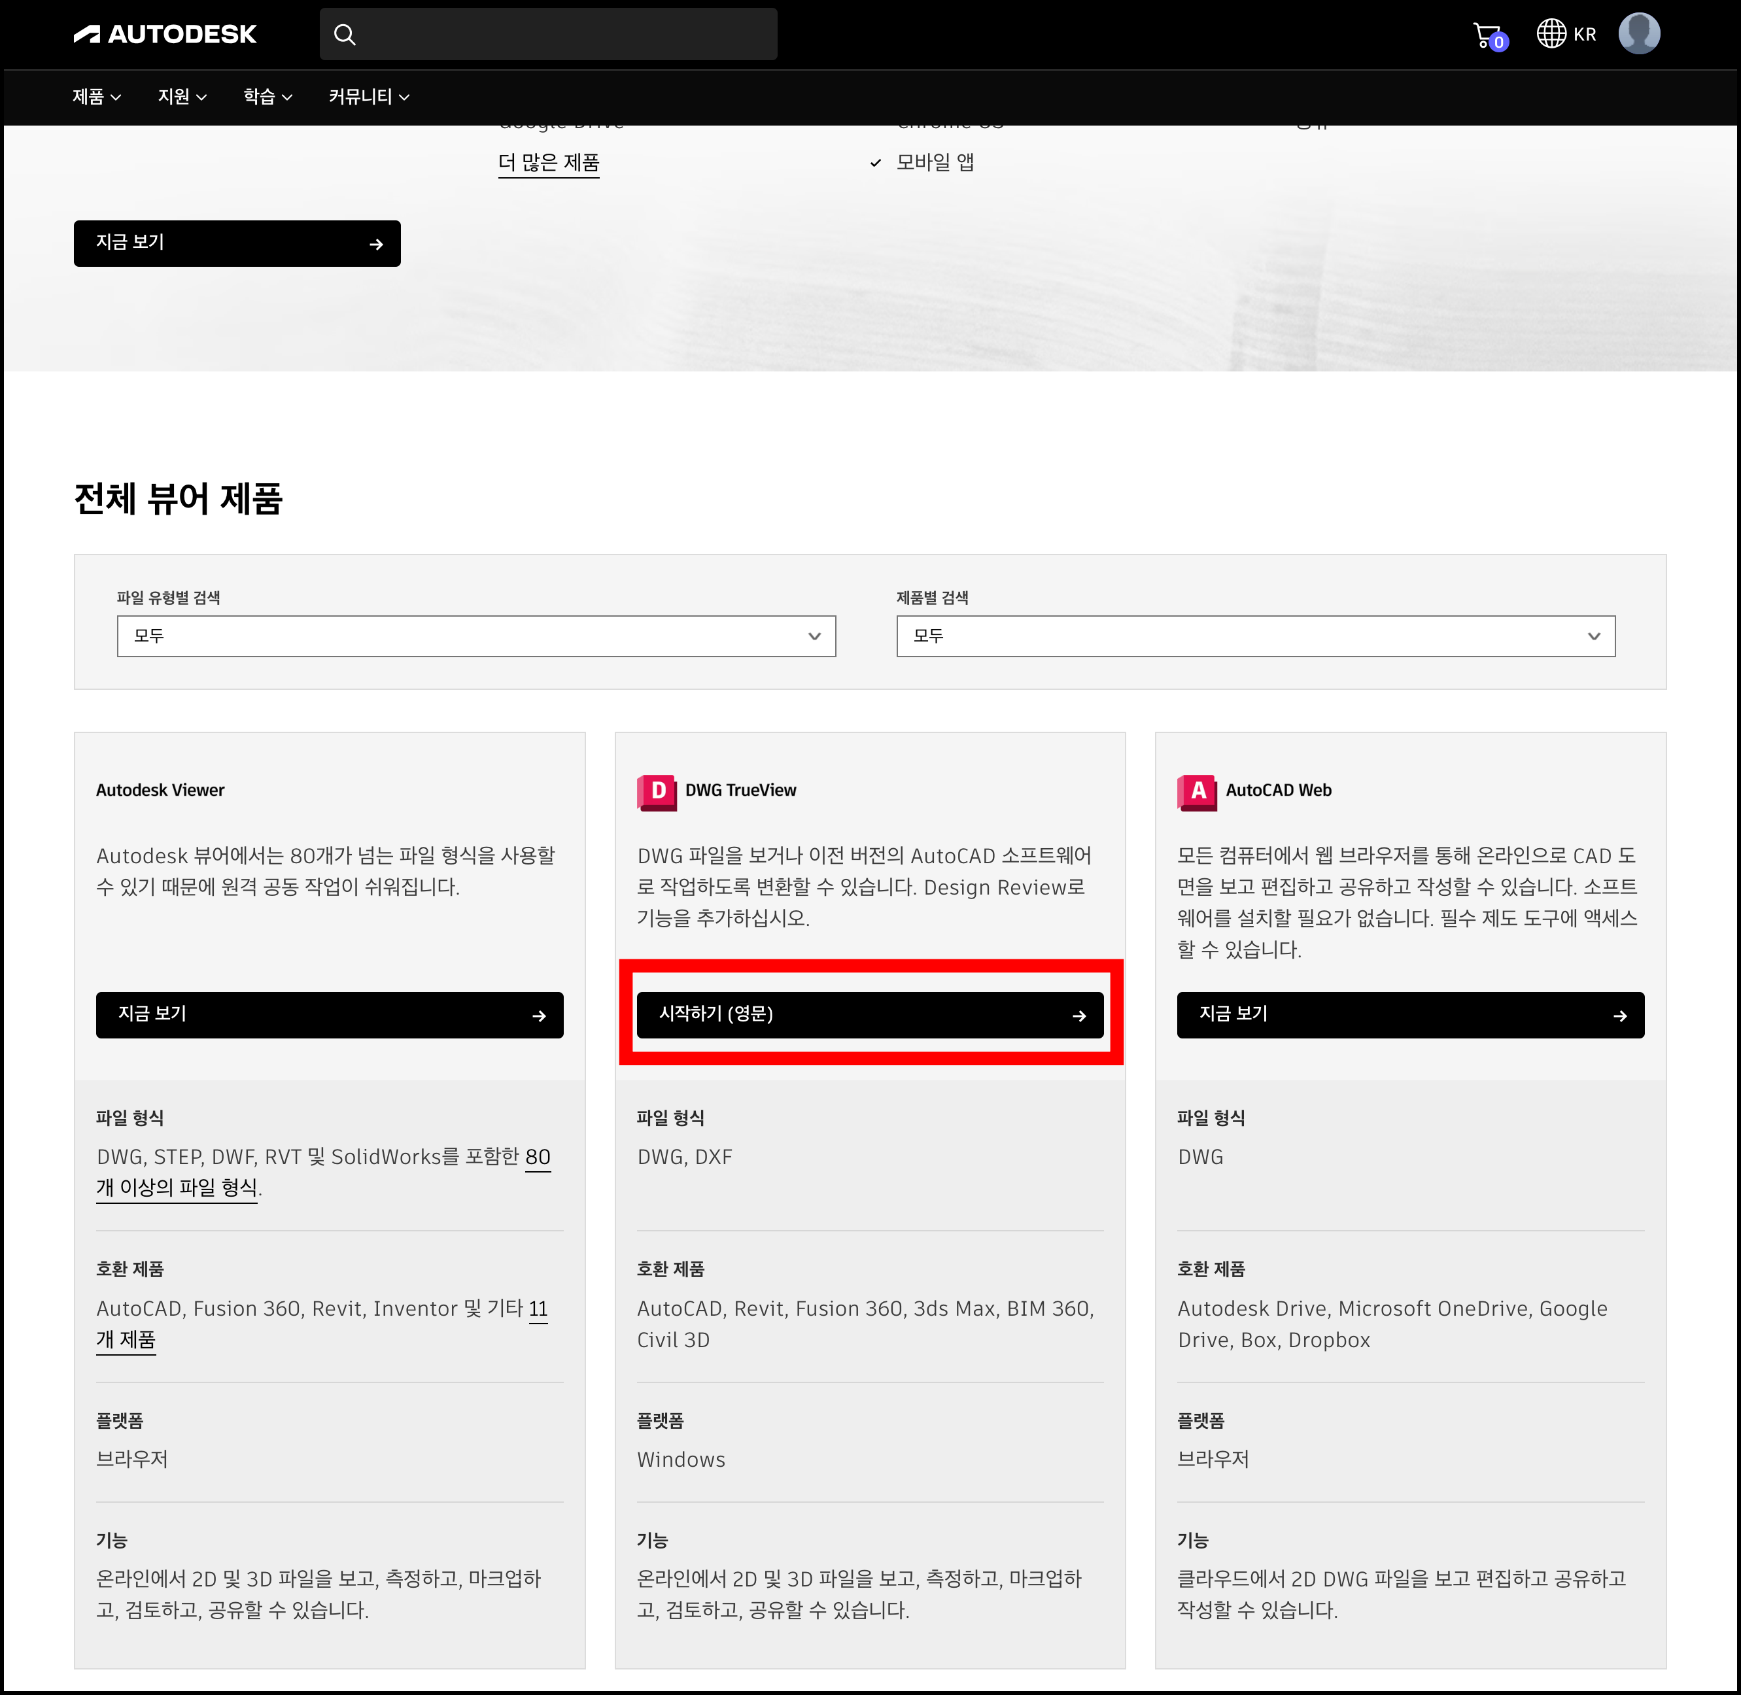
Task: Open the 파일 유형별 검색 dropdown
Action: [475, 636]
